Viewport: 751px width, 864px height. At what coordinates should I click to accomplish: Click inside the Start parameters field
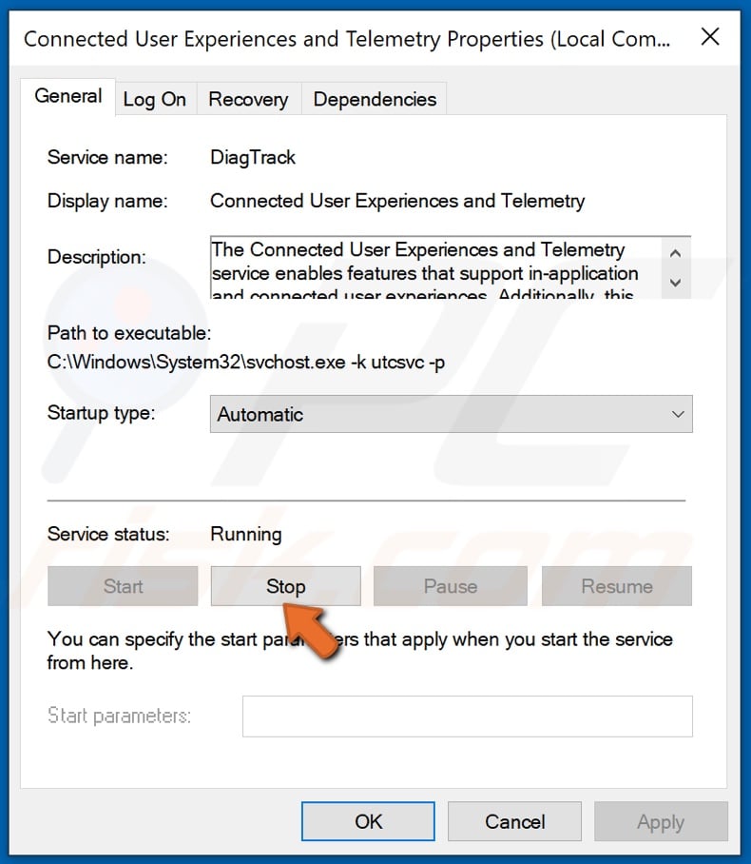click(466, 716)
